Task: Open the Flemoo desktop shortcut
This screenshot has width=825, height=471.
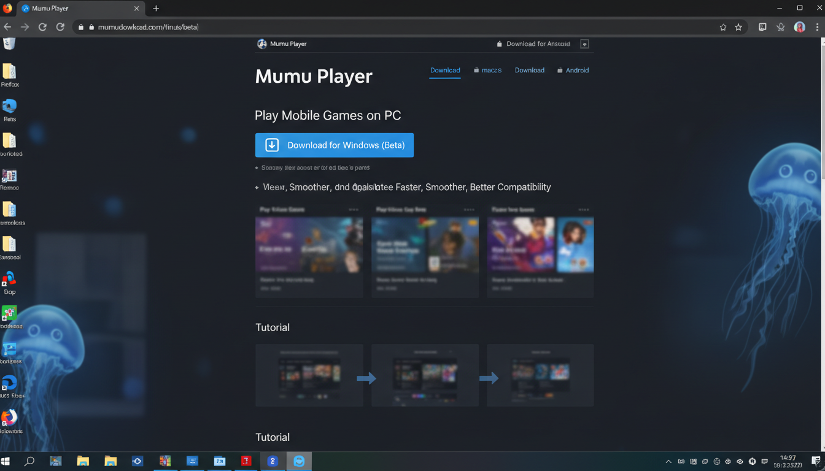Action: (x=9, y=178)
